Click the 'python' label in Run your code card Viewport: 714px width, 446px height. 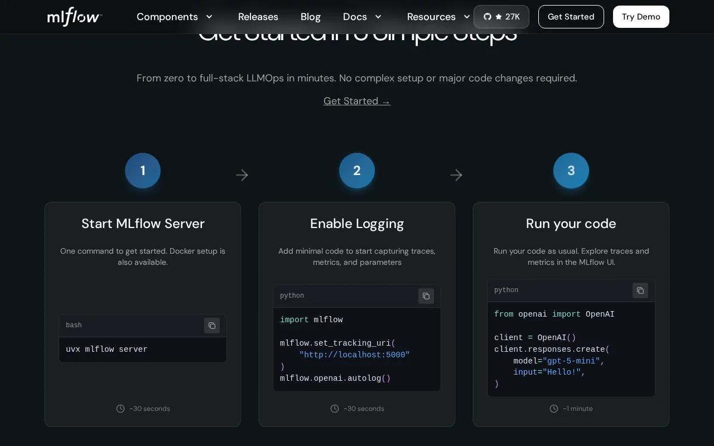[506, 290]
